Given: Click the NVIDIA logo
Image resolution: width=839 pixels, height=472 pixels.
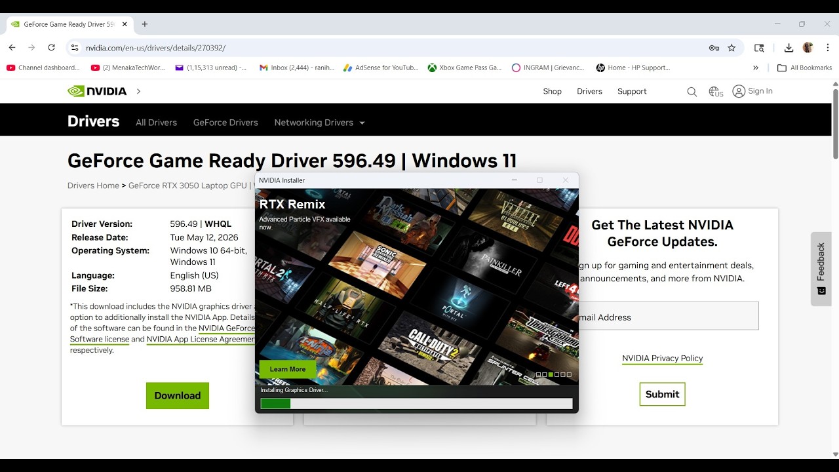Looking at the screenshot, I should point(97,91).
